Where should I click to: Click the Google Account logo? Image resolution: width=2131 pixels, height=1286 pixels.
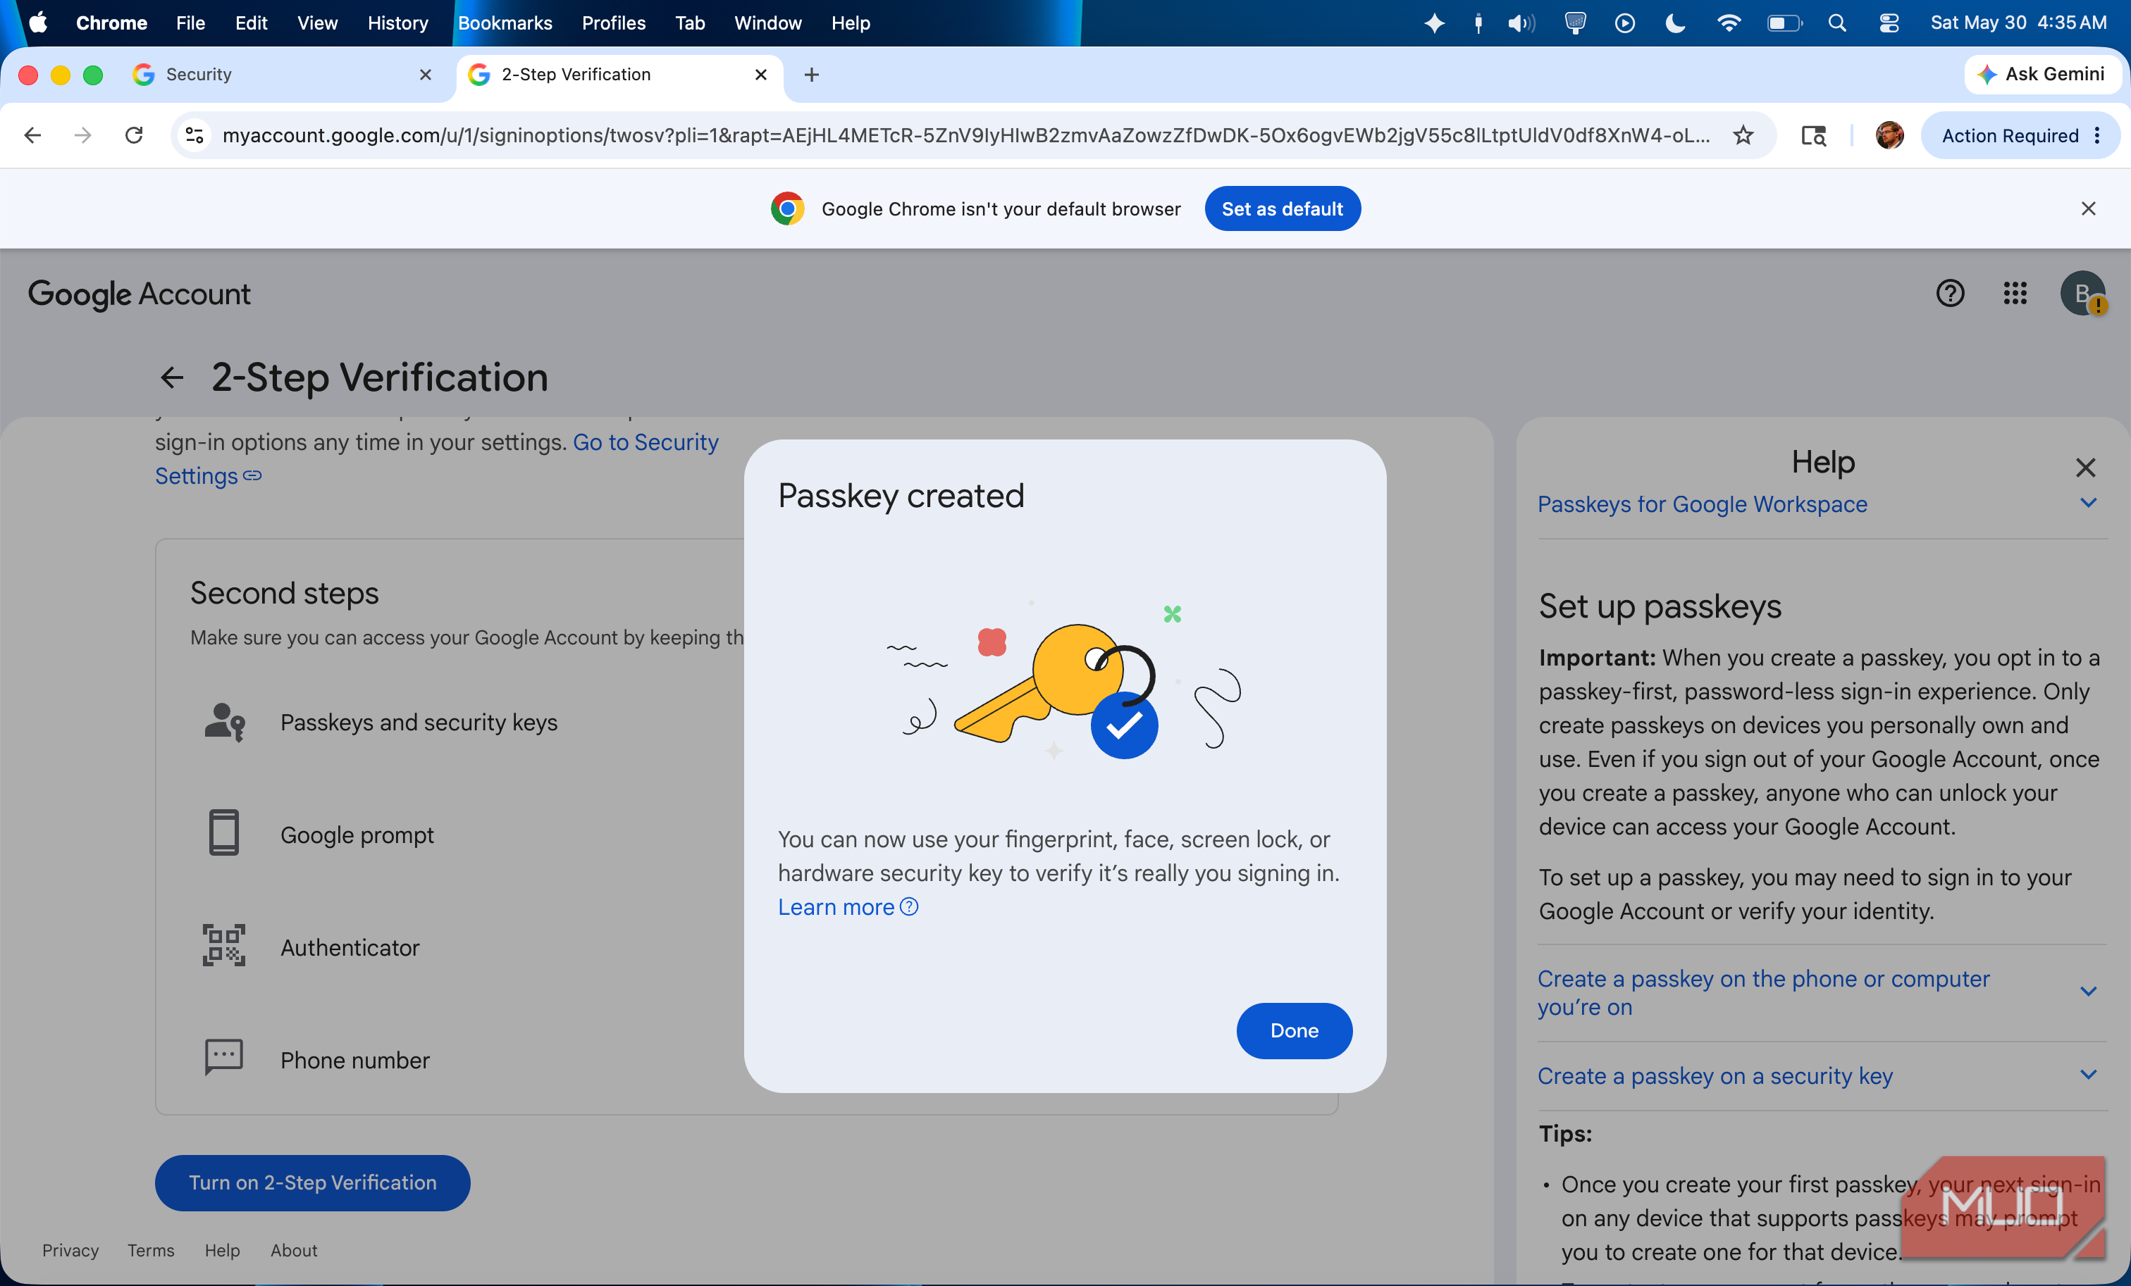140,294
